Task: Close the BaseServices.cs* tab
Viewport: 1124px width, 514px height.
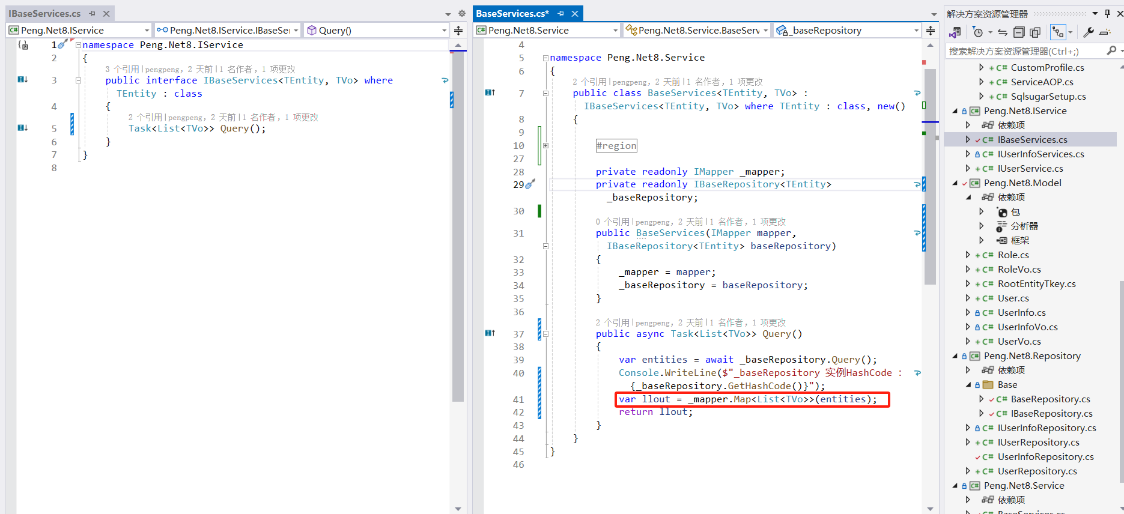Action: (x=575, y=13)
